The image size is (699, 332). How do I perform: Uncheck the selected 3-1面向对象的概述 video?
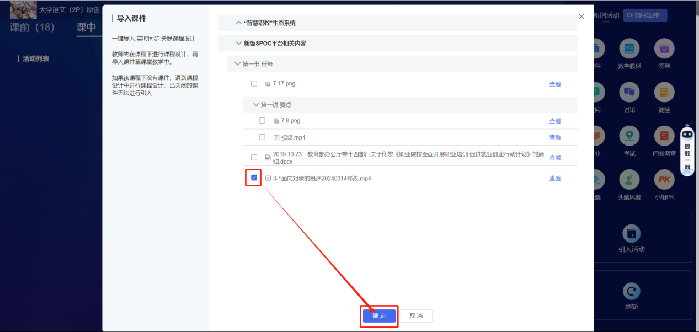(x=253, y=178)
